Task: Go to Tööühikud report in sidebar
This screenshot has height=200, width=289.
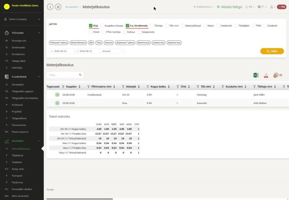Action: click(17, 155)
